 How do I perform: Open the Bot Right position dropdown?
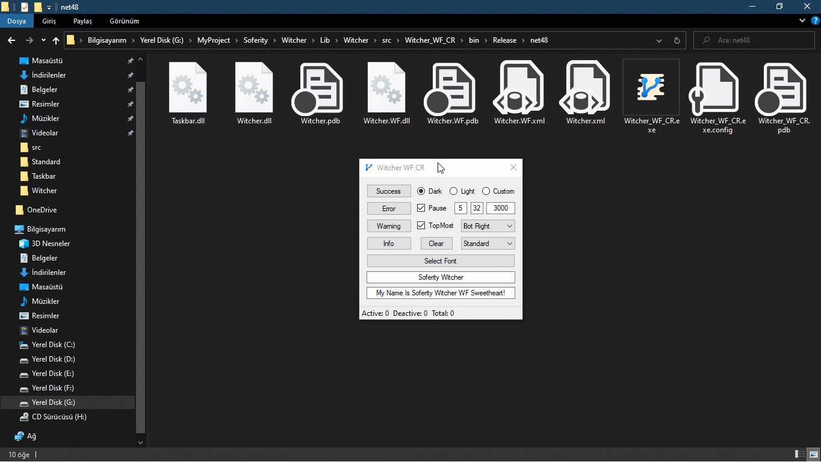click(x=488, y=226)
